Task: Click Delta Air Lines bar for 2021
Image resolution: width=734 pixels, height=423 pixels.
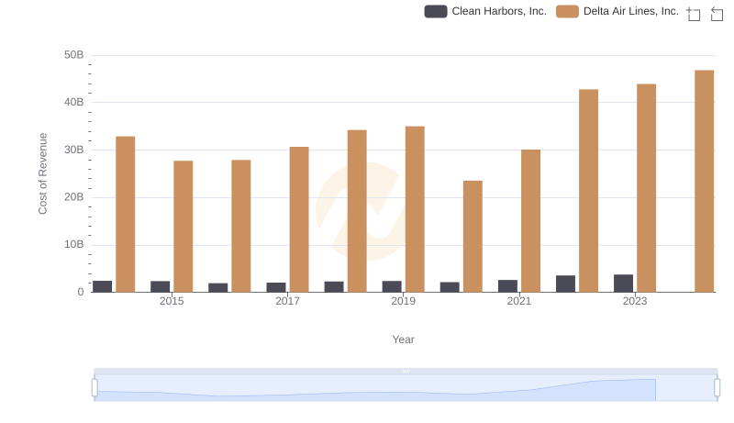Action: click(531, 221)
